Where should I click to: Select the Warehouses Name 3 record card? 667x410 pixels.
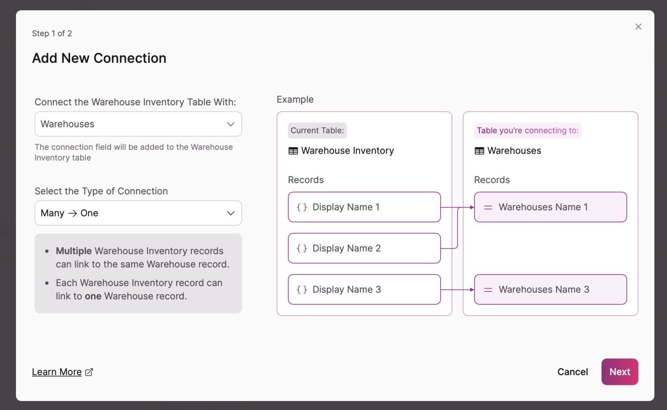[x=550, y=290]
